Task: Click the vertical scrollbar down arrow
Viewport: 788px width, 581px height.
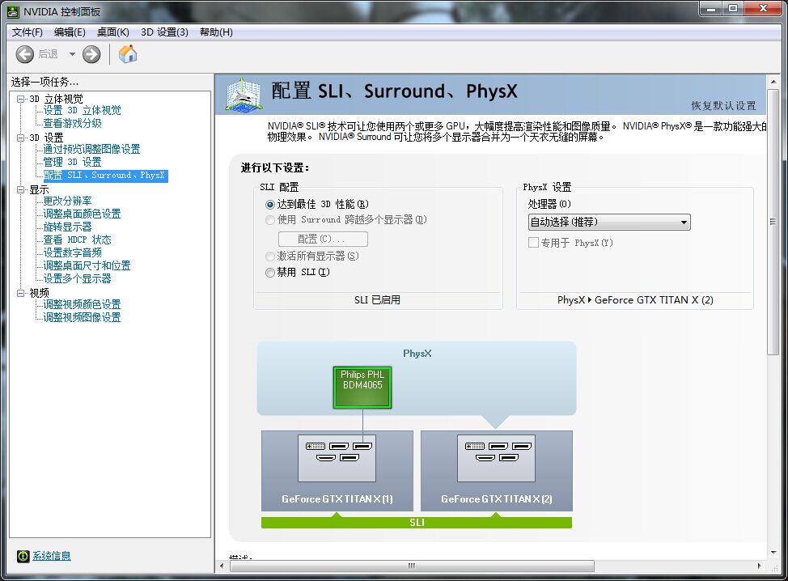Action: [x=773, y=553]
